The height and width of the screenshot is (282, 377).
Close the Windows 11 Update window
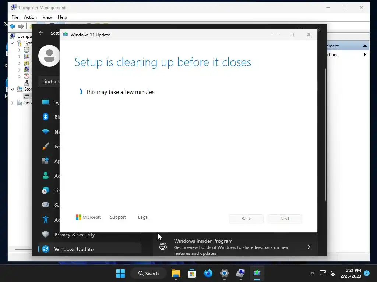click(x=309, y=35)
